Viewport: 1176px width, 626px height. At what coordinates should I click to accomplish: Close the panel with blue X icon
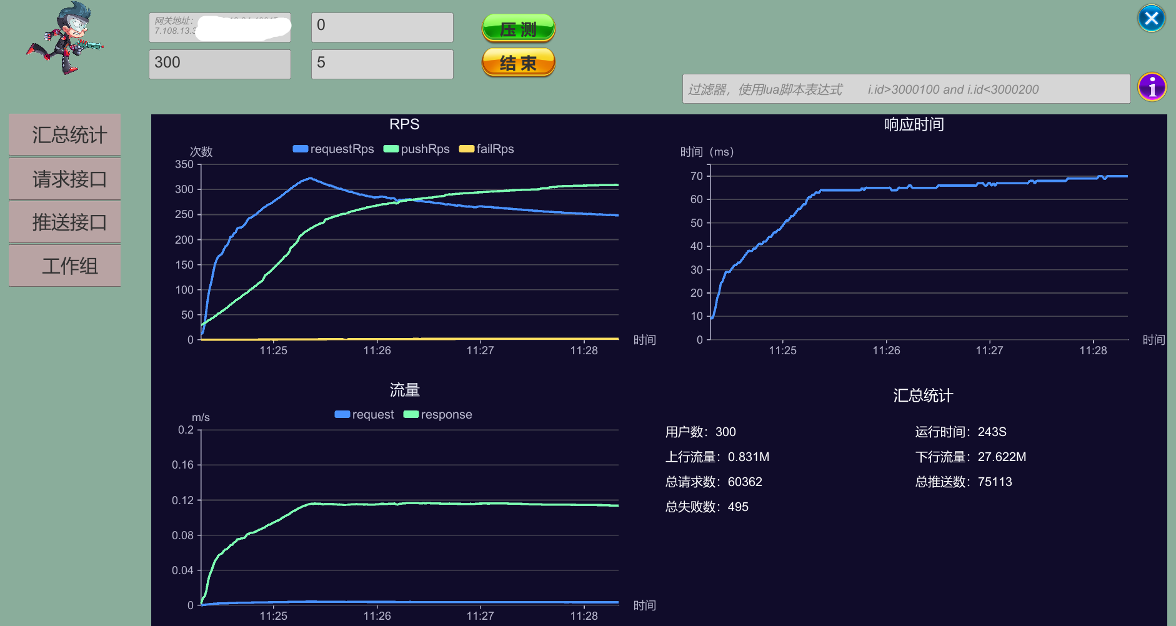(x=1151, y=18)
